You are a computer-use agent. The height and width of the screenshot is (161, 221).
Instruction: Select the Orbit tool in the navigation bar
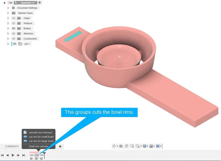[114, 146]
